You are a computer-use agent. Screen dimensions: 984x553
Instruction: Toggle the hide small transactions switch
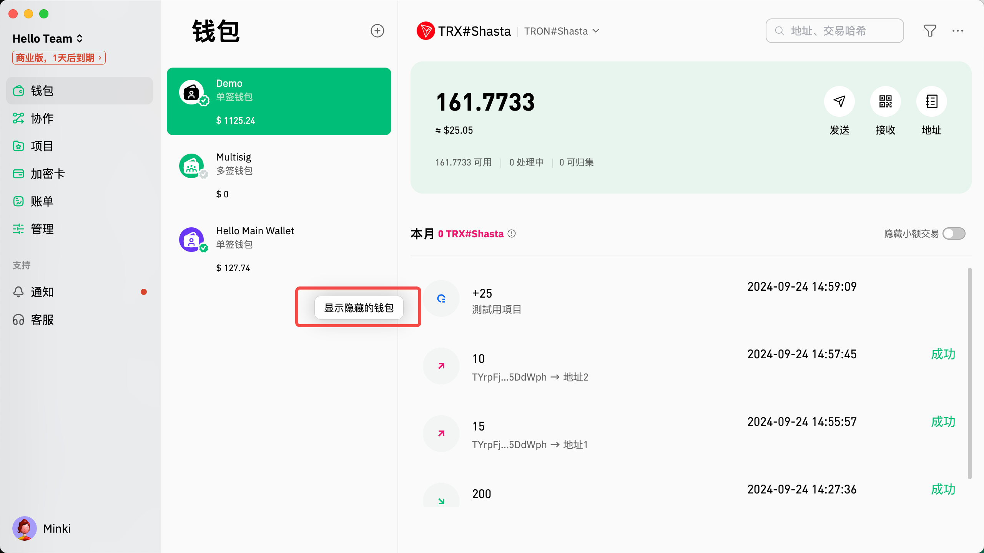coord(954,233)
